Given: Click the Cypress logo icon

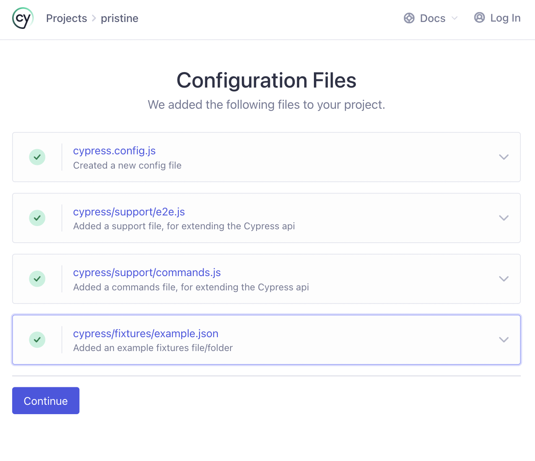Looking at the screenshot, I should (23, 18).
